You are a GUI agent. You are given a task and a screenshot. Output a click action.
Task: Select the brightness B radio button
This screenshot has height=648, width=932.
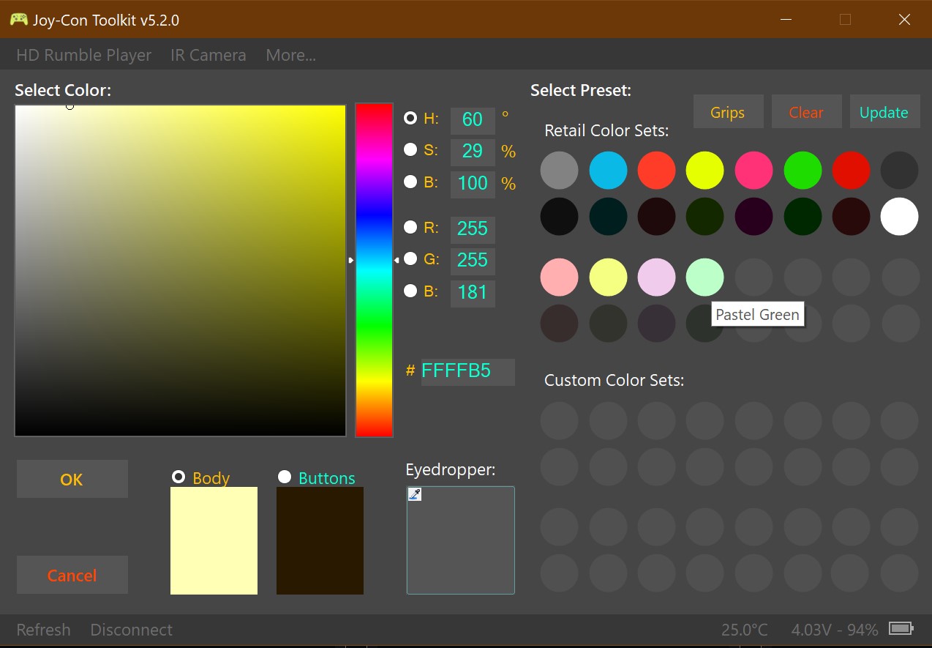[x=410, y=182]
